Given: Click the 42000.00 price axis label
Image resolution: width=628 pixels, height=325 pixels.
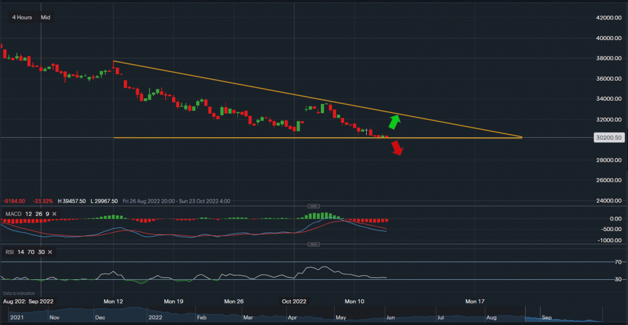Looking at the screenshot, I should point(609,18).
